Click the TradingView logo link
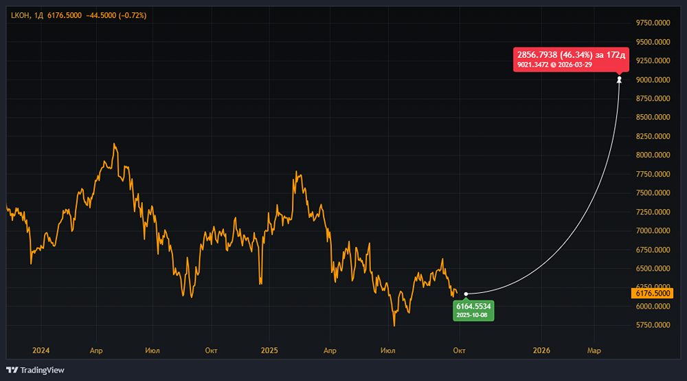 [x=35, y=370]
